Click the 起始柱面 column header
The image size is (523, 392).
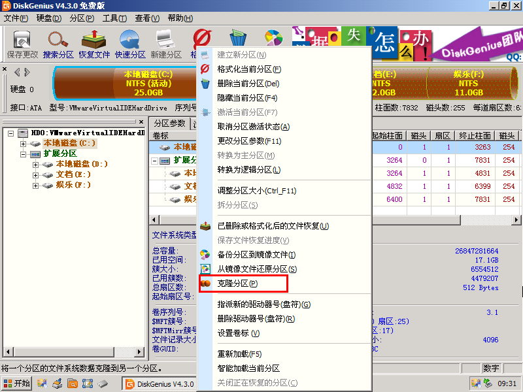click(x=388, y=136)
